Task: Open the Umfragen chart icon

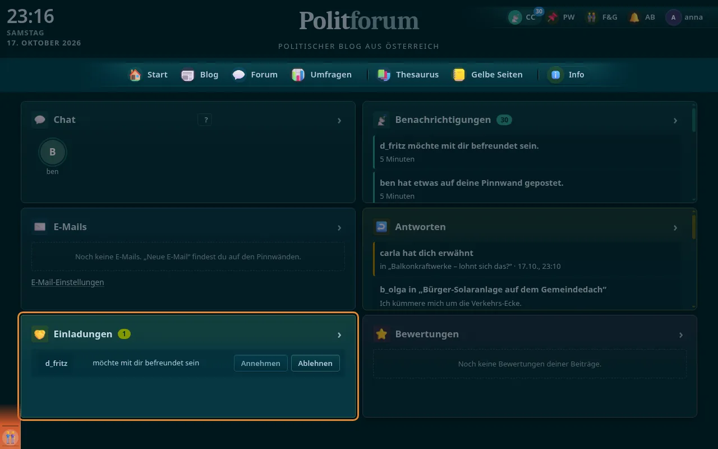Action: 298,75
